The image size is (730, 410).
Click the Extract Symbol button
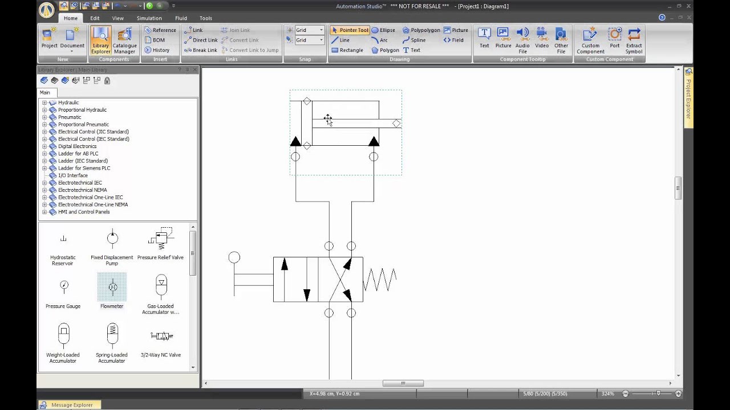634,40
